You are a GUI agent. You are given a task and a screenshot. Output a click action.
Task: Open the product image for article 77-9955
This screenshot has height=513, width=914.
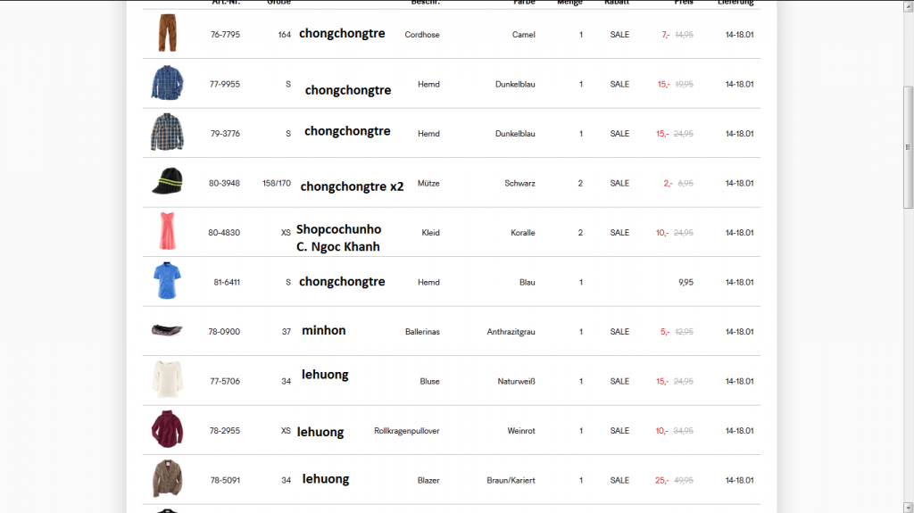[x=167, y=84]
